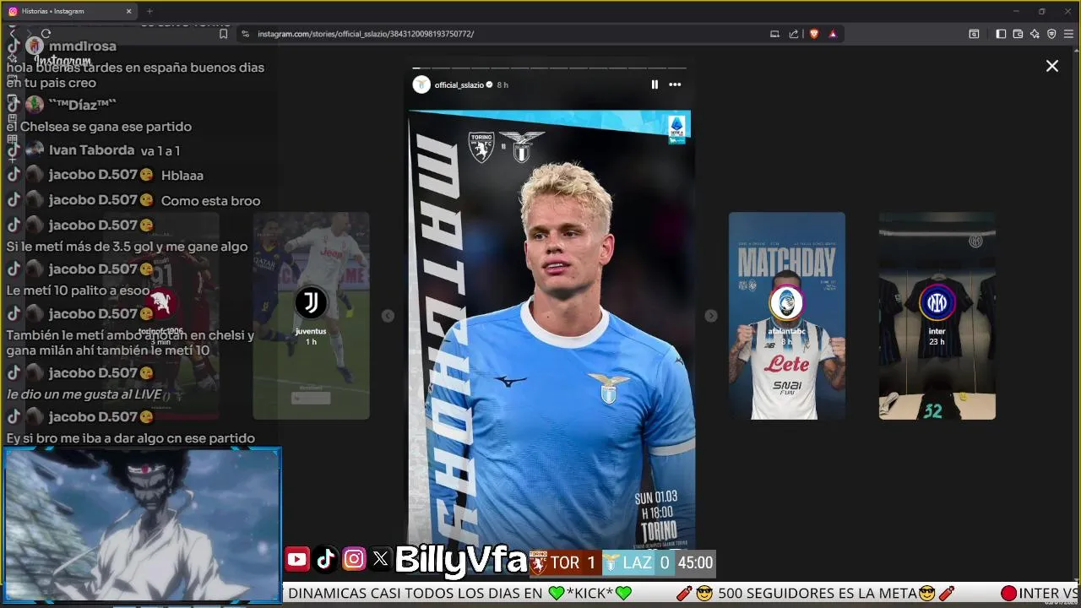Click the Instagram icon in stream overlay
Image resolution: width=1081 pixels, height=608 pixels.
pos(354,559)
